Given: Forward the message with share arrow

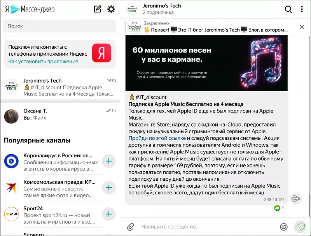Looking at the screenshot, I should pos(296,198).
